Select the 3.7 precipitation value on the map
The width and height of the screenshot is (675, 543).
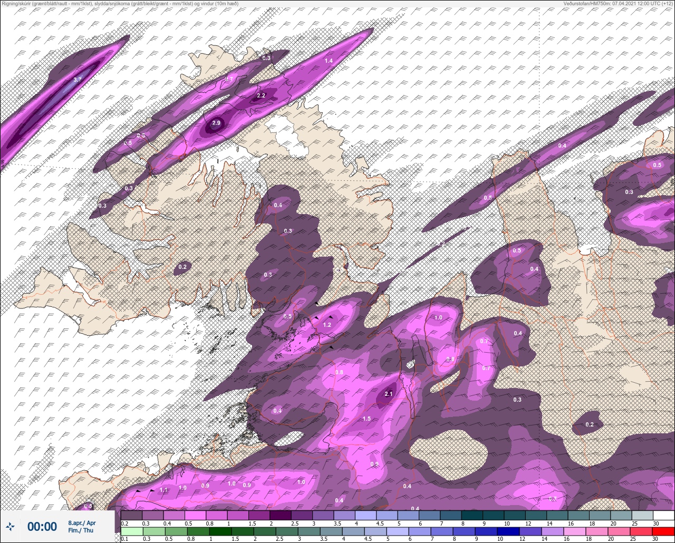click(x=78, y=80)
